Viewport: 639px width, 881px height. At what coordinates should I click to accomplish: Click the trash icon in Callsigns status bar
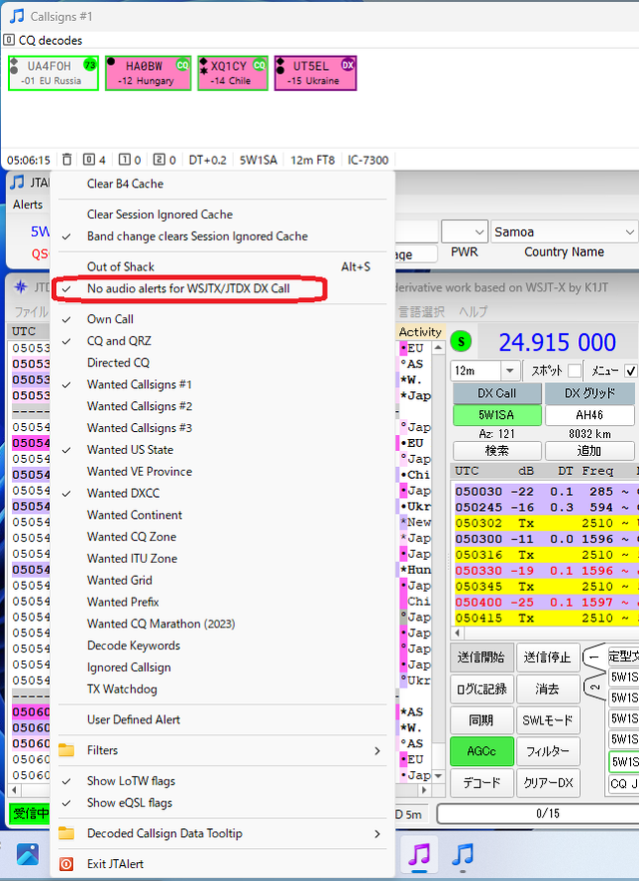[67, 160]
